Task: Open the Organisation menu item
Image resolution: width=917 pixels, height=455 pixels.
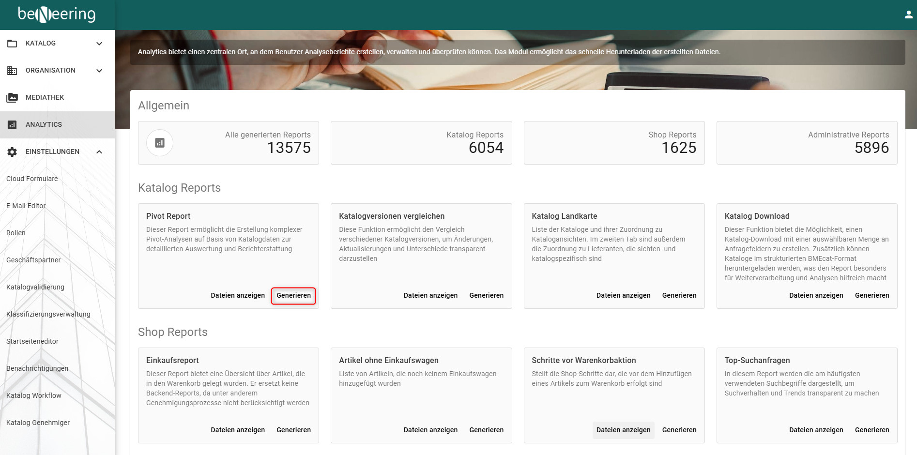Action: click(x=57, y=71)
